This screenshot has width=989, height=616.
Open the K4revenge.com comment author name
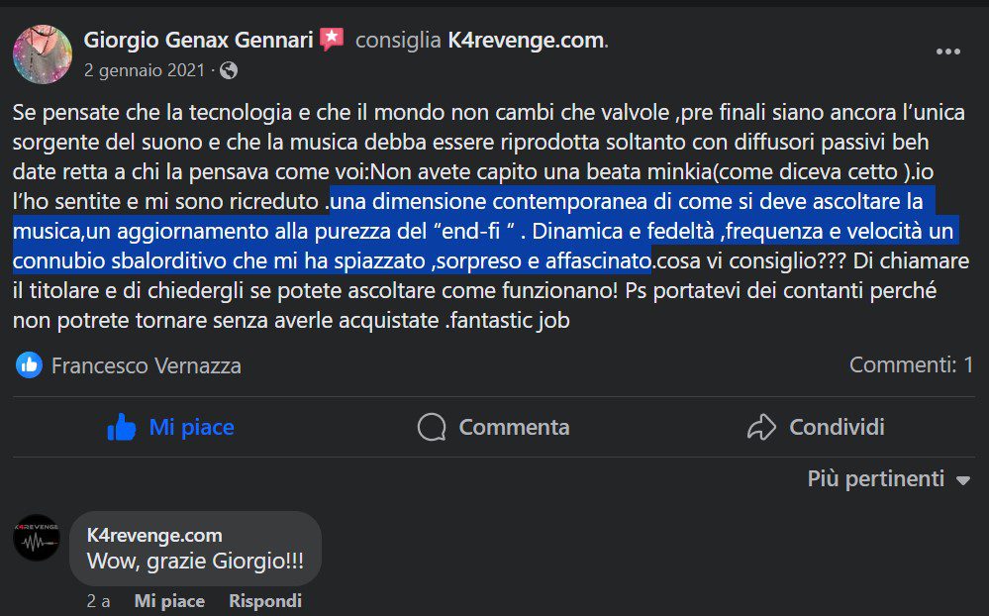pyautogui.click(x=154, y=535)
